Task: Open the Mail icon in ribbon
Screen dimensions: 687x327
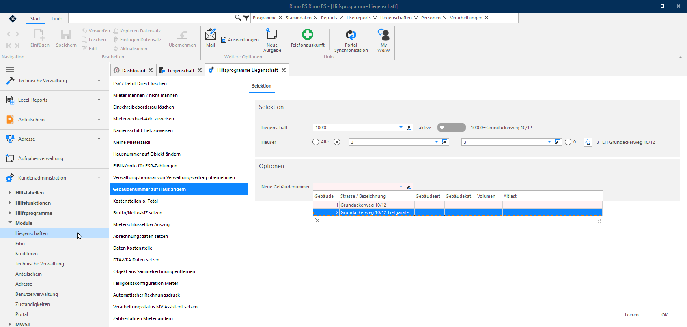Action: tap(211, 35)
